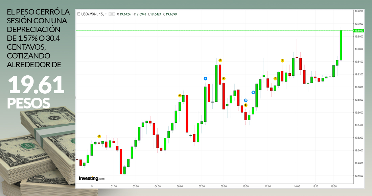Collapse the USD/MXN legend with the minus box

79,14
